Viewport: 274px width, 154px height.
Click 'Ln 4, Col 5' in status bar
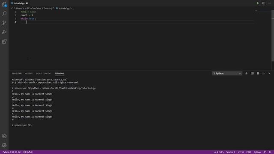pyautogui.click(x=218, y=152)
